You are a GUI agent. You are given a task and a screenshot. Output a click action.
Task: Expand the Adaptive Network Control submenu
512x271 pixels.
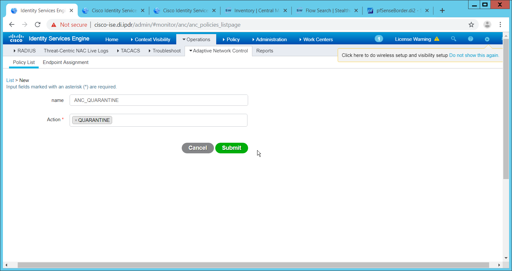(x=218, y=51)
